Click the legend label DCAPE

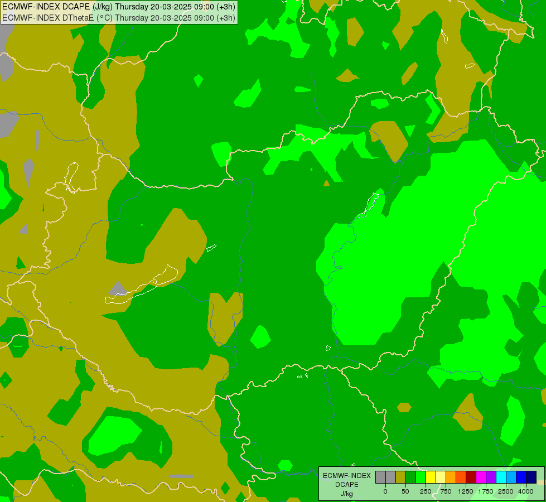(347, 485)
